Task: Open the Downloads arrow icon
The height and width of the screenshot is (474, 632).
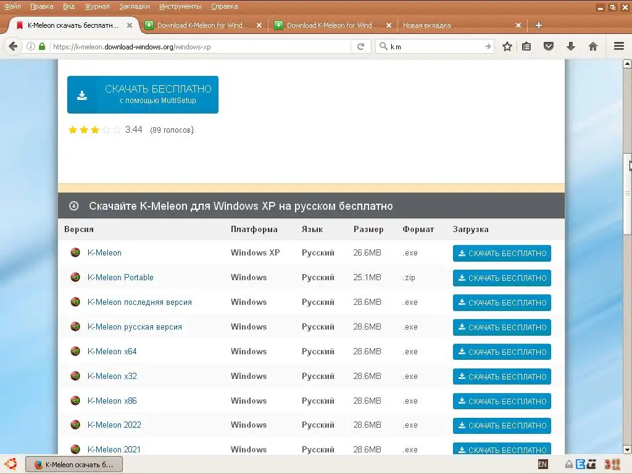Action: (x=571, y=46)
